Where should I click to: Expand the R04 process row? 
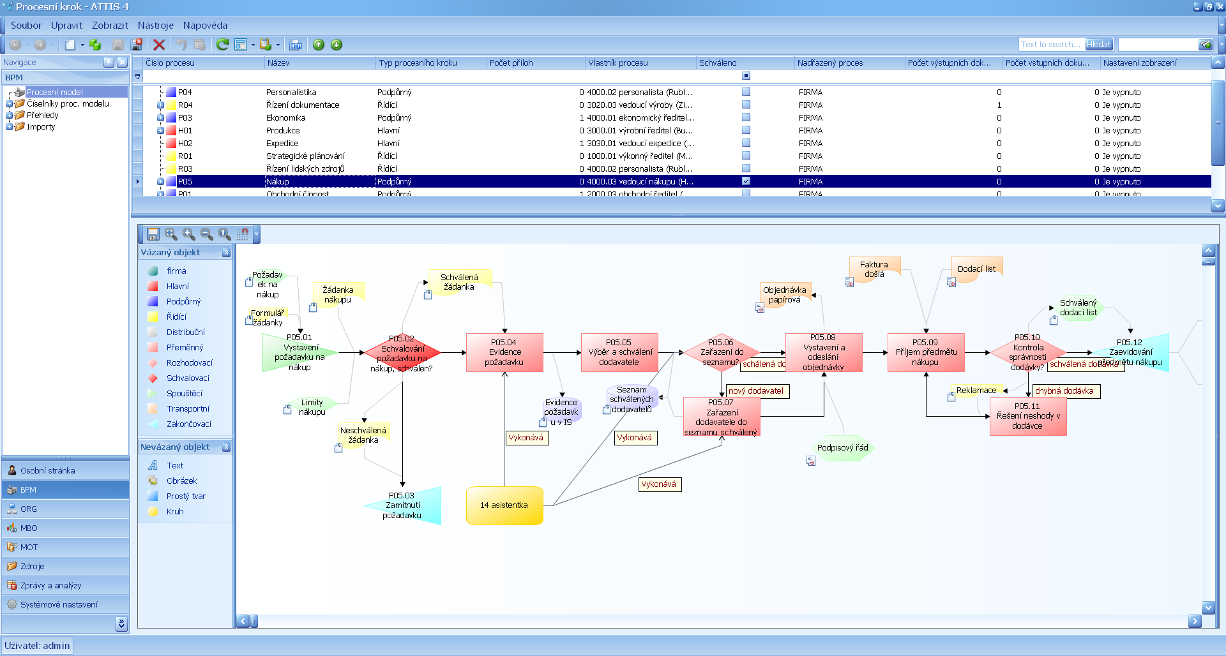161,105
